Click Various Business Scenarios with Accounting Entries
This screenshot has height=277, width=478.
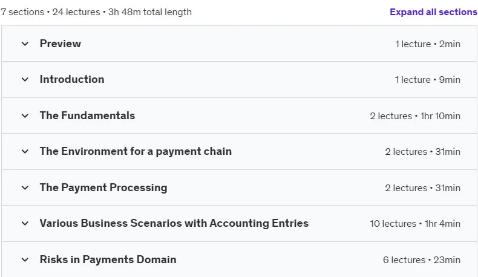pyautogui.click(x=174, y=223)
